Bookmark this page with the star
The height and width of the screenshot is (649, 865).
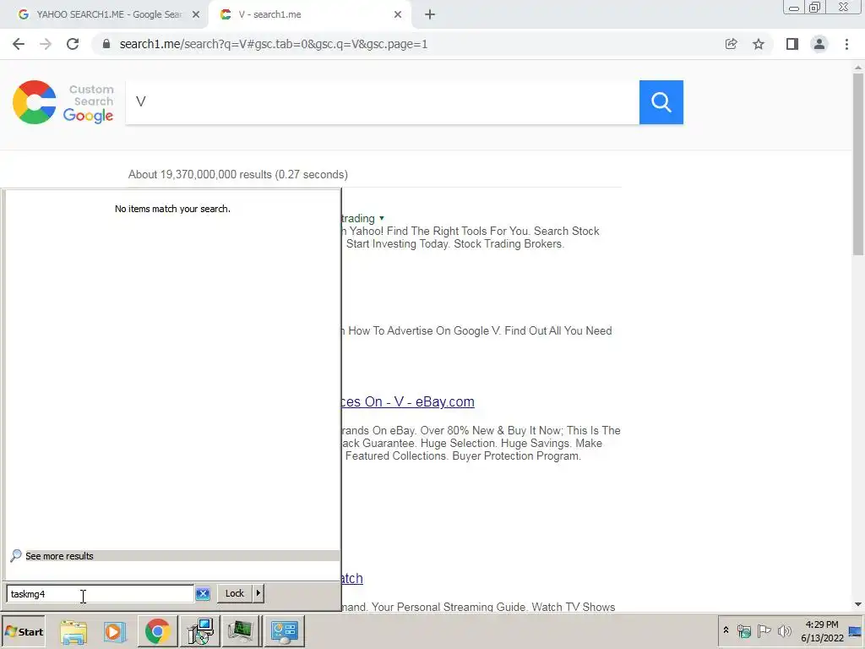pos(759,44)
